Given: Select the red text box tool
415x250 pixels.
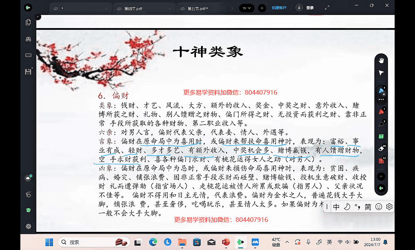Looking at the screenshot, I should (381, 161).
